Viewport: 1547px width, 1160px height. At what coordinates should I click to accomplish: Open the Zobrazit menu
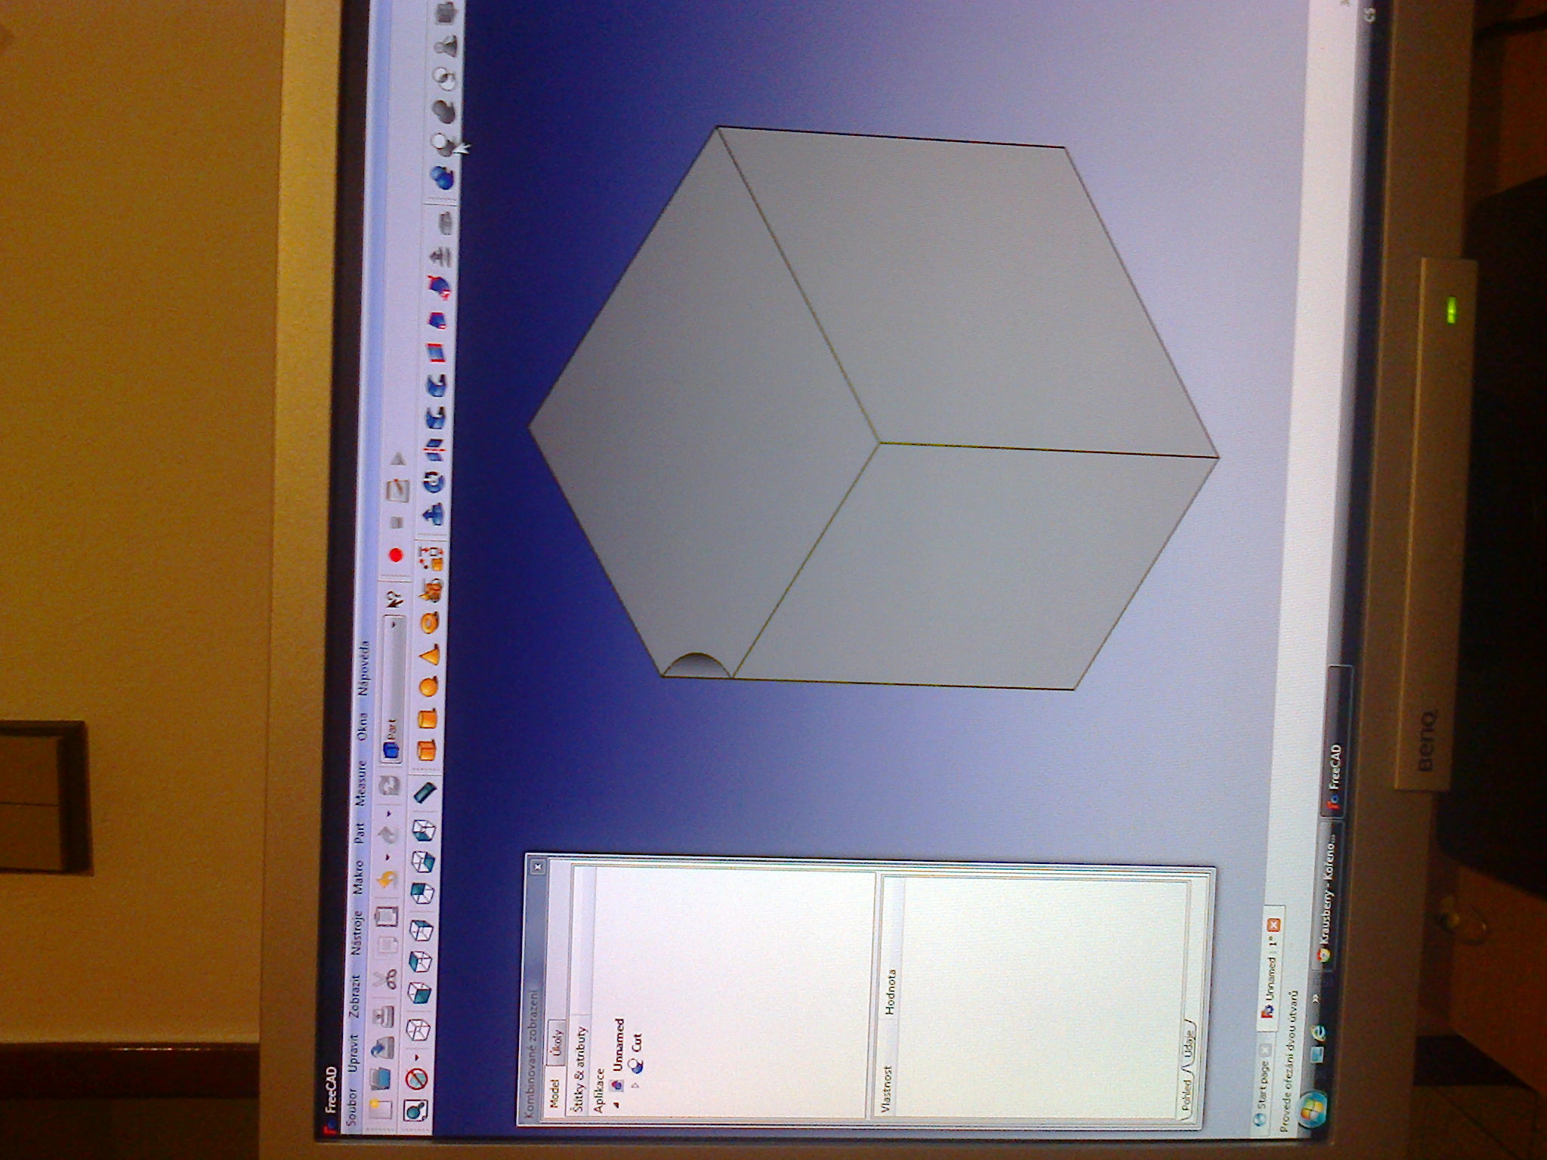[356, 997]
